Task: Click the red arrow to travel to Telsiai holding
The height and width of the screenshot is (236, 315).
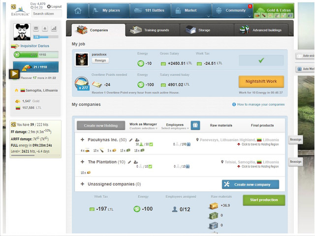Action: point(239,166)
